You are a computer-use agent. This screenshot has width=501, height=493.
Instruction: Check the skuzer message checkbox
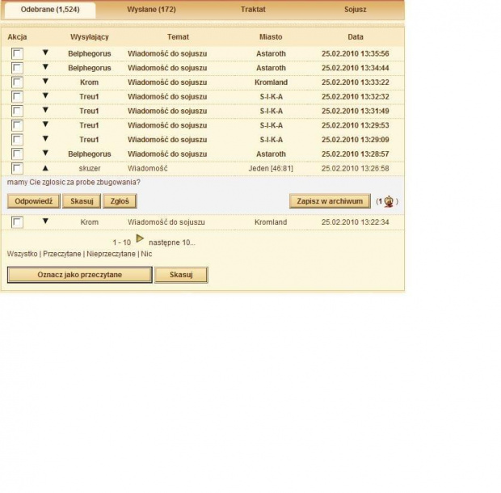[x=18, y=168]
